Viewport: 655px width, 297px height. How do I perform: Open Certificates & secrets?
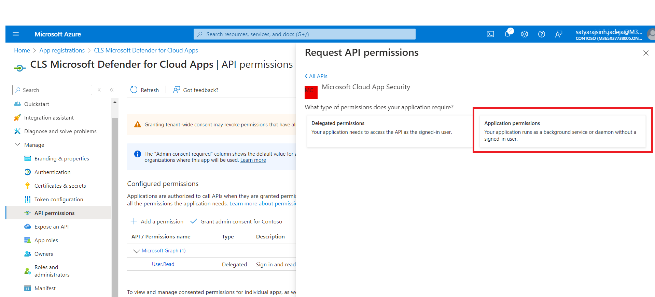60,186
